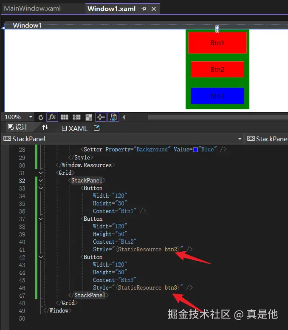Click the designer horizontal scrollbar track
This screenshot has height=330, width=288.
pos(218,117)
